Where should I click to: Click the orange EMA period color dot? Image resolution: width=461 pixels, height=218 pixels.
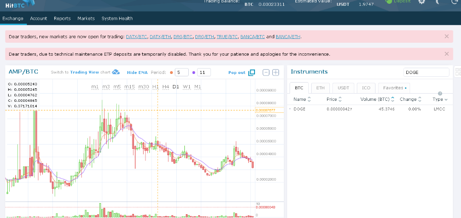coord(171,73)
